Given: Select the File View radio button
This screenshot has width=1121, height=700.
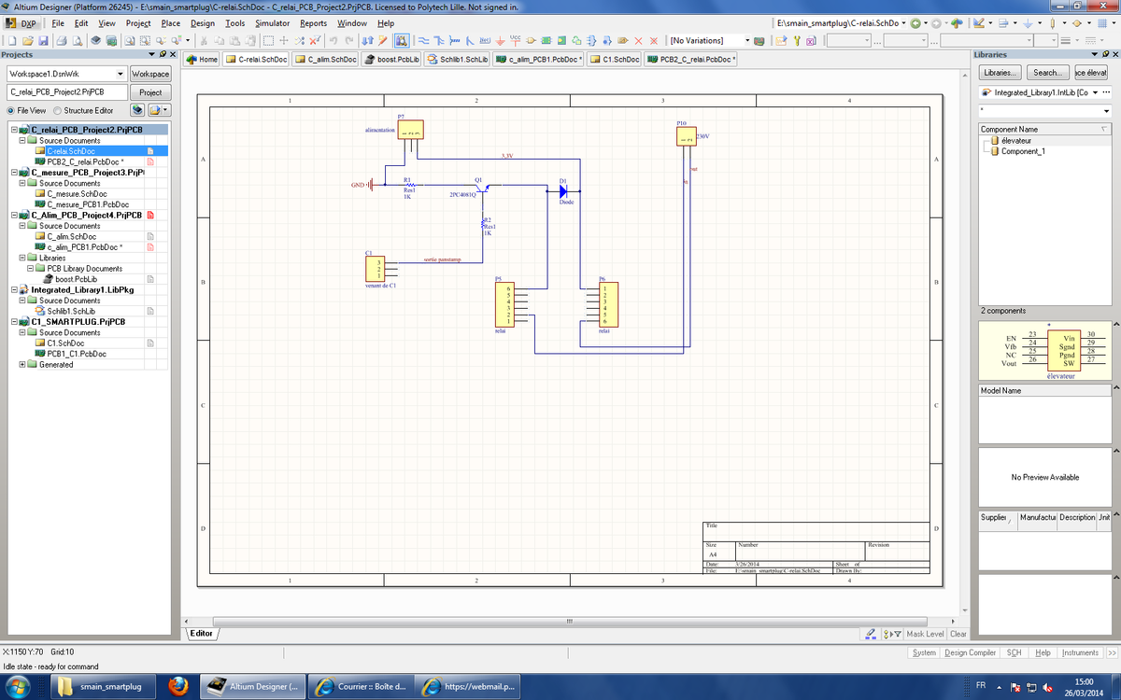Looking at the screenshot, I should pos(10,110).
